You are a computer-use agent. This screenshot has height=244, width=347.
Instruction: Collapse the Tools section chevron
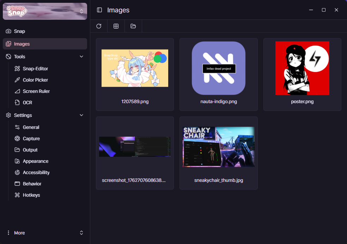coord(81,56)
